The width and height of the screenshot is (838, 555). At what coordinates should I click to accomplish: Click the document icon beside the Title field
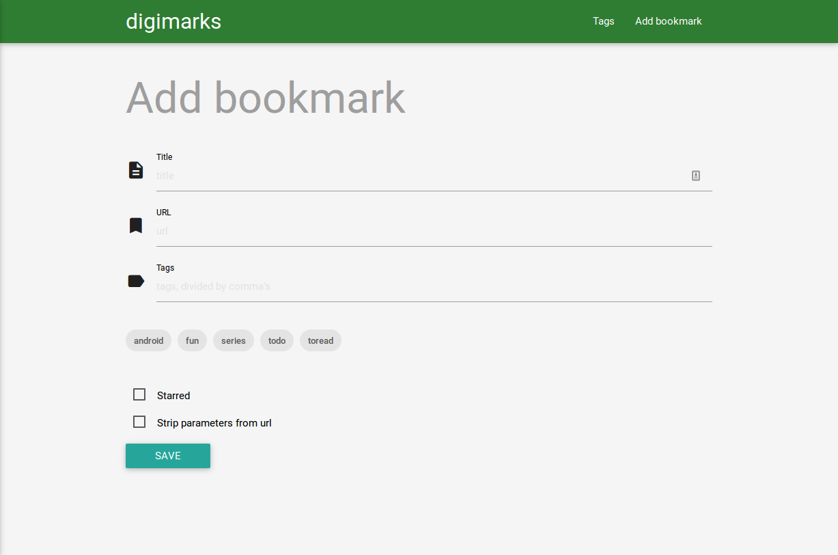pos(136,170)
